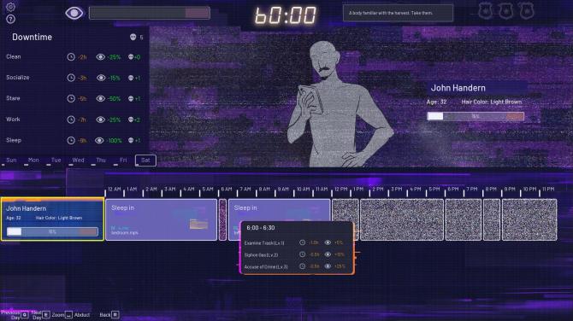Click the eye icon beside Siphon Gas
The image size is (573, 321).
328,254
